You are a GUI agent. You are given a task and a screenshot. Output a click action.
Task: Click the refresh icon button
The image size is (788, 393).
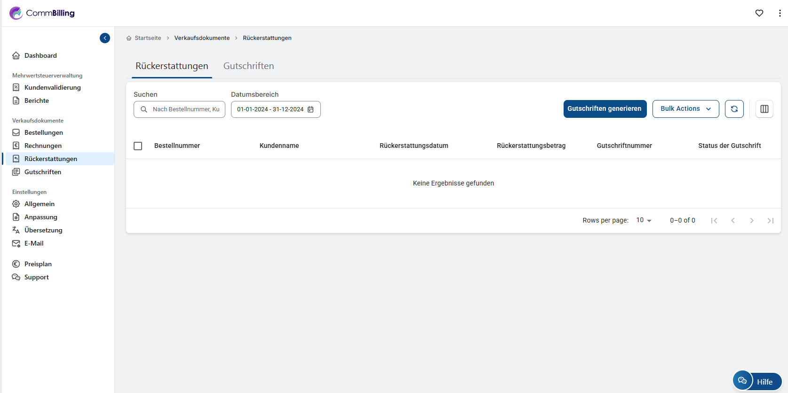click(734, 109)
